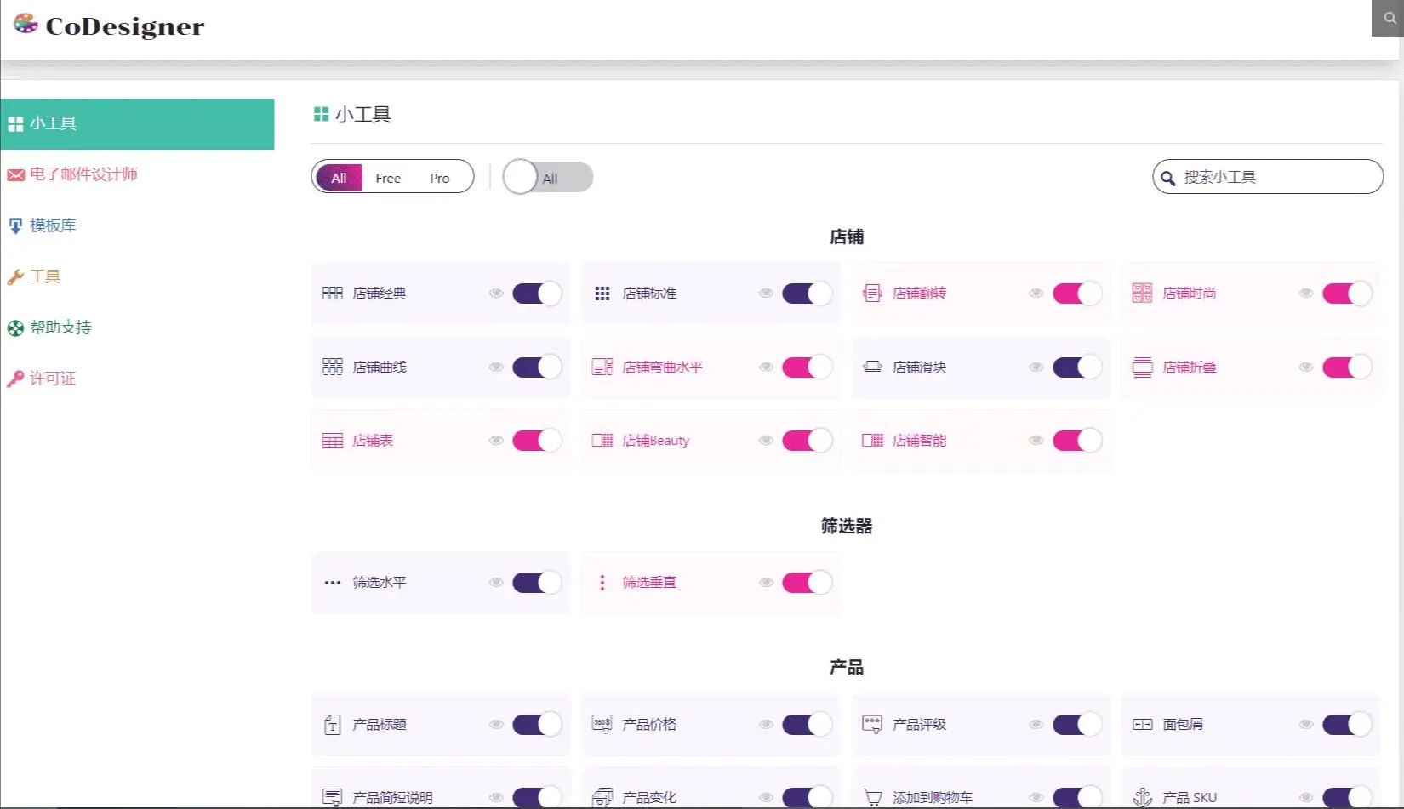Image resolution: width=1404 pixels, height=809 pixels.
Task: Toggle the 产品标题 widget switch
Action: [x=537, y=725]
